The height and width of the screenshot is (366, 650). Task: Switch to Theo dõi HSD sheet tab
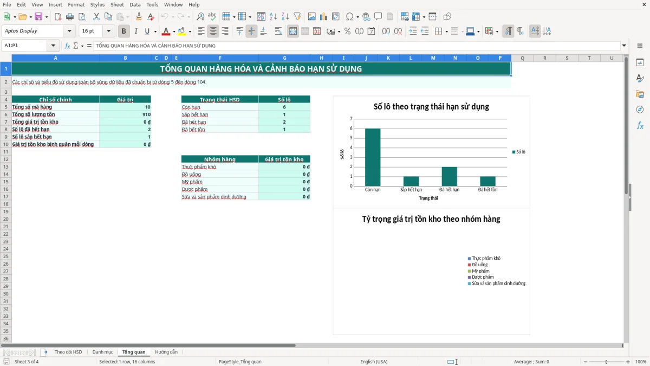(68, 352)
